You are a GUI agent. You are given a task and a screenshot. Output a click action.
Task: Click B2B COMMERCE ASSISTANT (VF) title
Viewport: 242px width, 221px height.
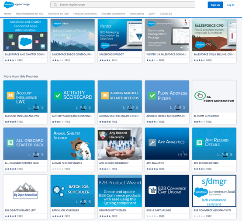(x=212, y=211)
